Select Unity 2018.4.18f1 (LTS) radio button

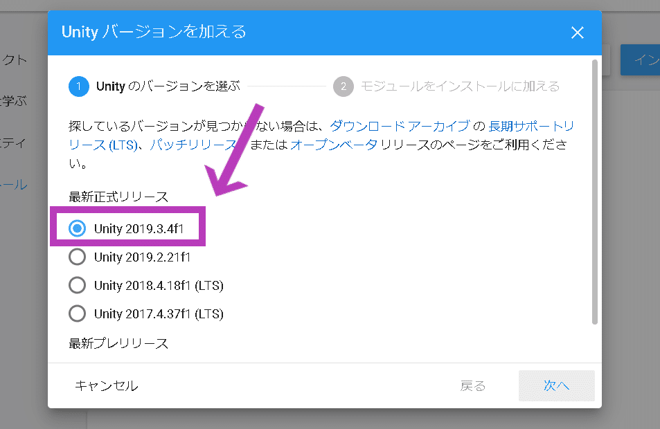(77, 285)
